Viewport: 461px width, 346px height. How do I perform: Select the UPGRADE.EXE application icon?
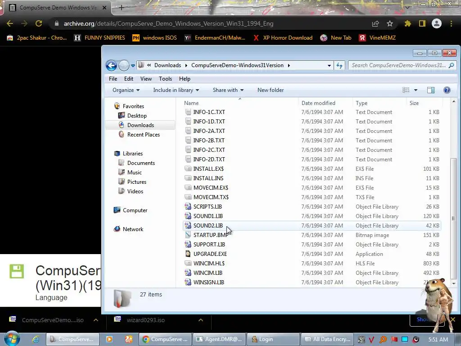(x=188, y=254)
